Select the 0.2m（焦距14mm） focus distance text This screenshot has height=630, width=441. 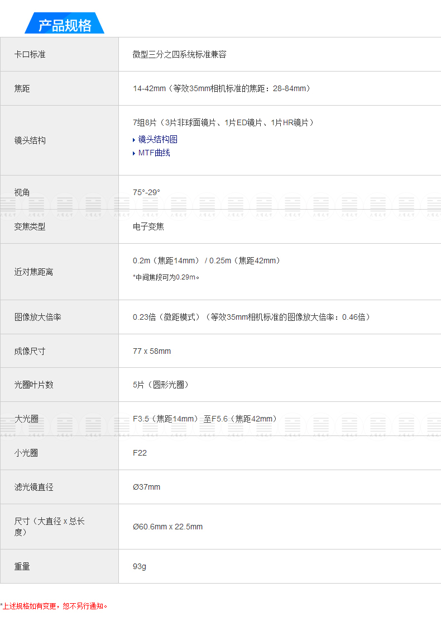pos(166,260)
